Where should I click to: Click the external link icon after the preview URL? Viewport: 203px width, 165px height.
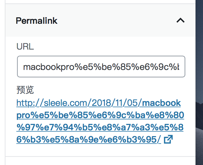pyautogui.click(x=168, y=139)
